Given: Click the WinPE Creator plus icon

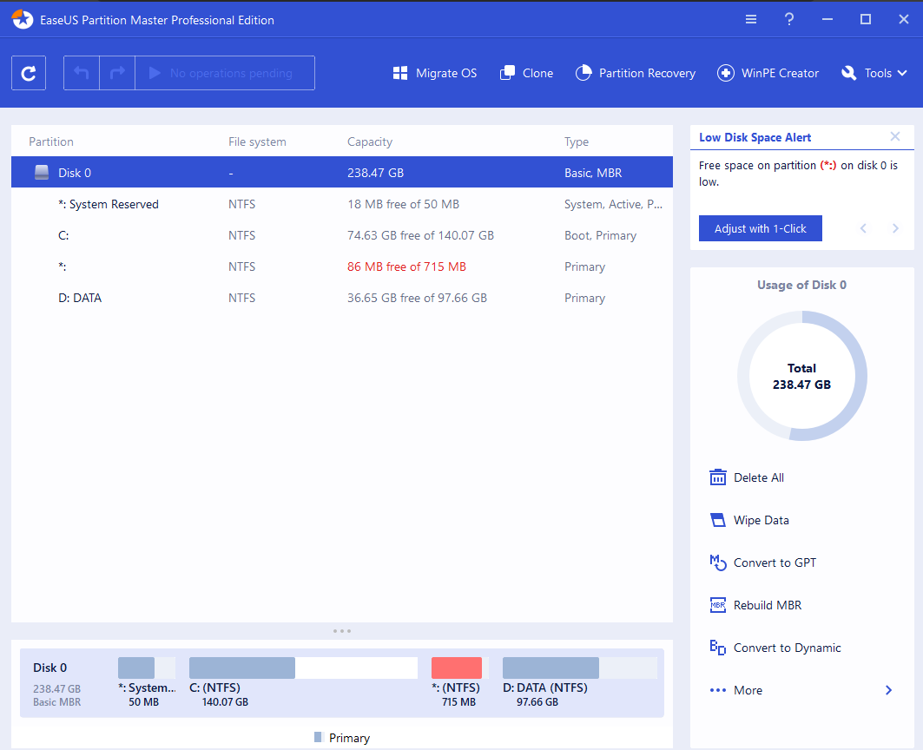Looking at the screenshot, I should pos(726,73).
